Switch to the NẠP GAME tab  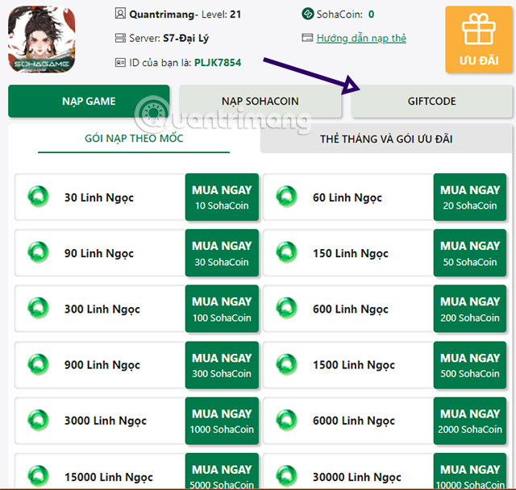tap(89, 101)
